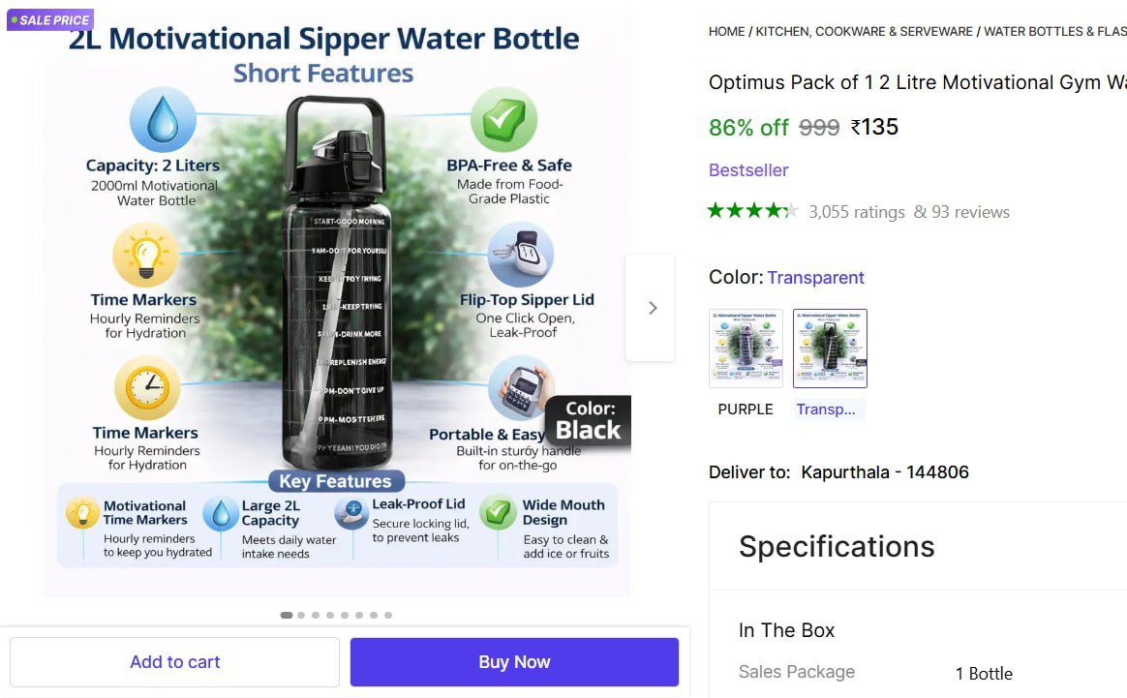Select the PURPLE color thumbnail
Screen dimensions: 1127x698
(746, 349)
